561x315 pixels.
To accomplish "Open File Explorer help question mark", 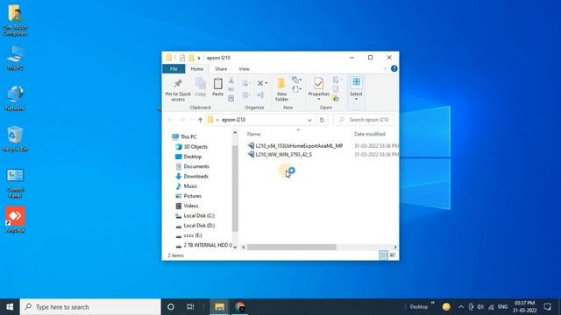I will pos(394,68).
